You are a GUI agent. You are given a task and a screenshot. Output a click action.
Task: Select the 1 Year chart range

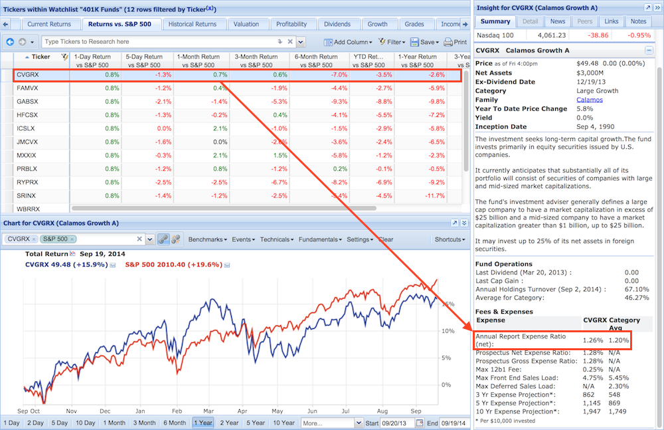(203, 423)
